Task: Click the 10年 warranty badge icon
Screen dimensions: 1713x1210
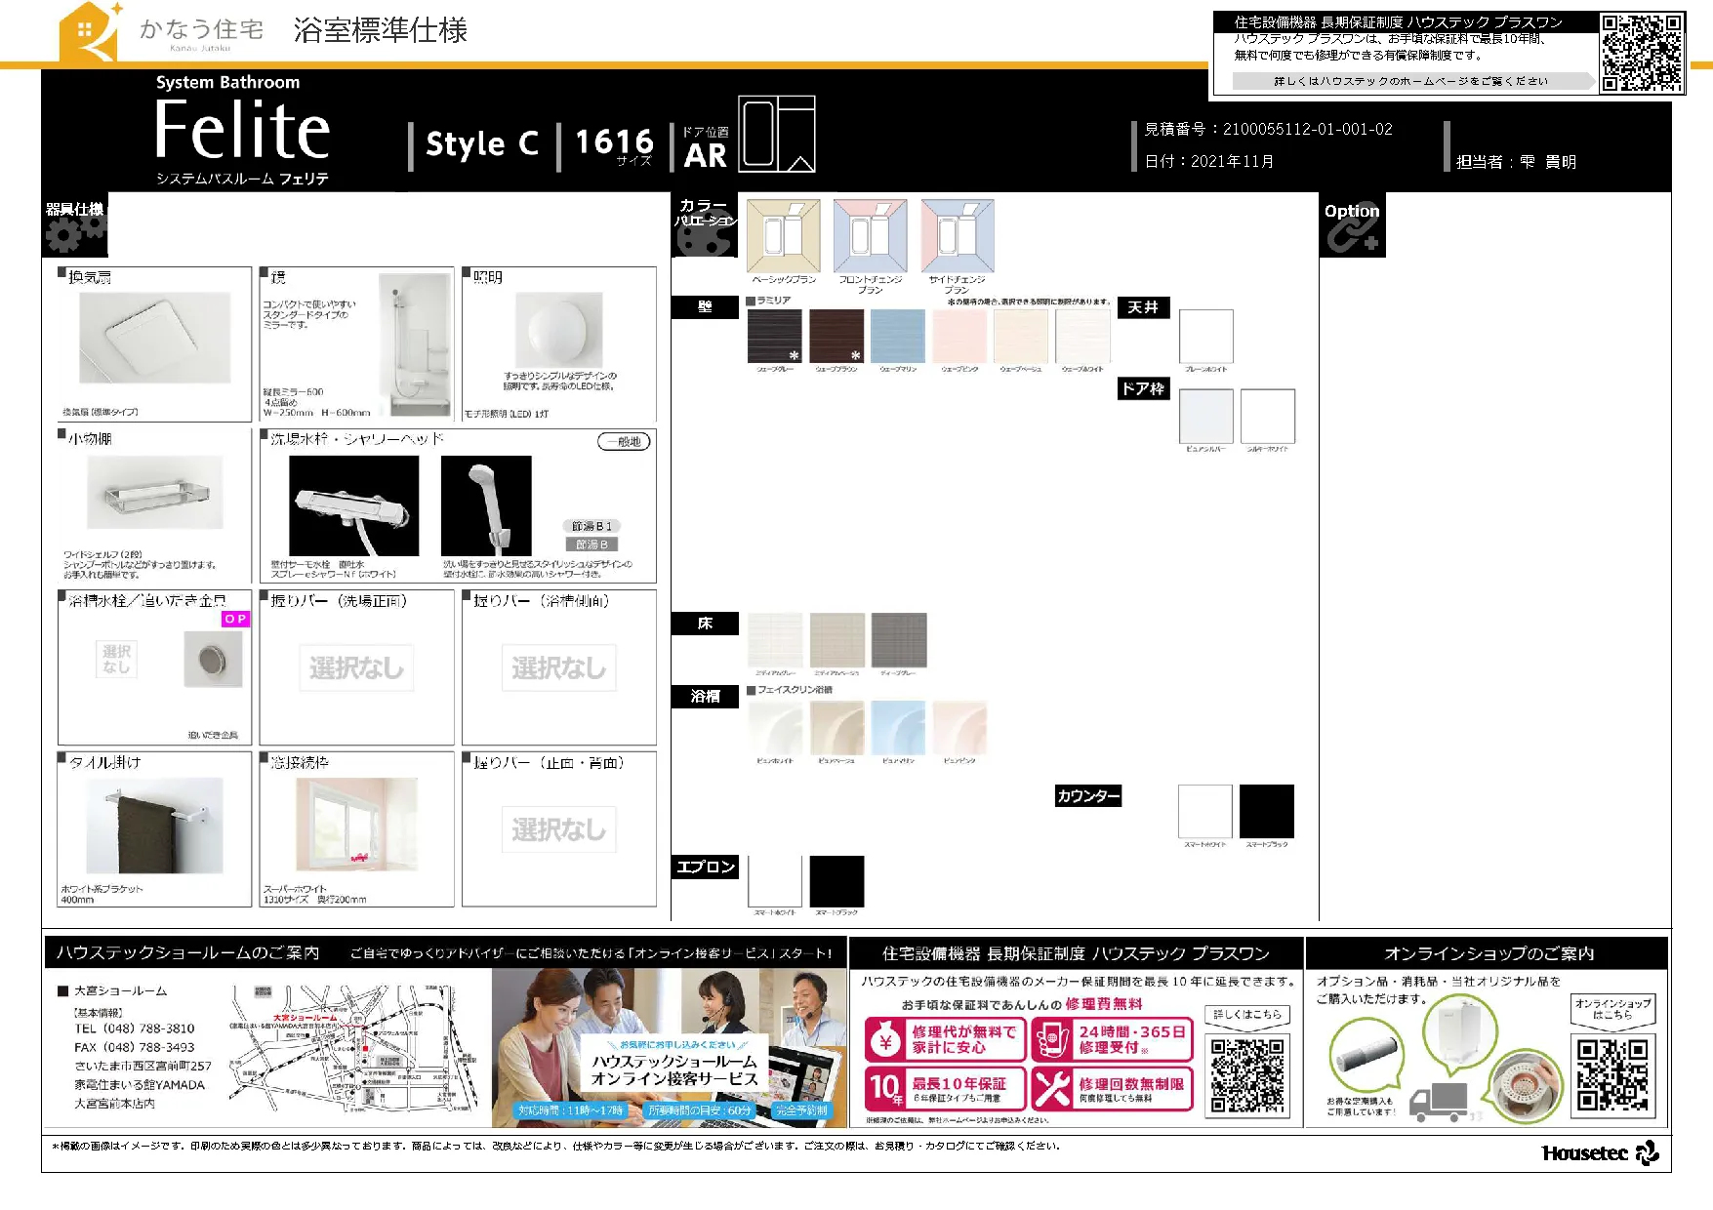Action: [x=886, y=1088]
